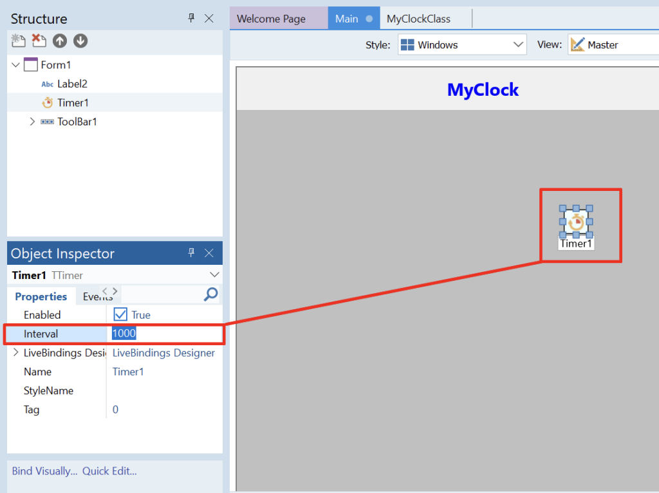Screen dimensions: 659x493
Task: Switch to the MyClockClass tab
Action: 418,19
